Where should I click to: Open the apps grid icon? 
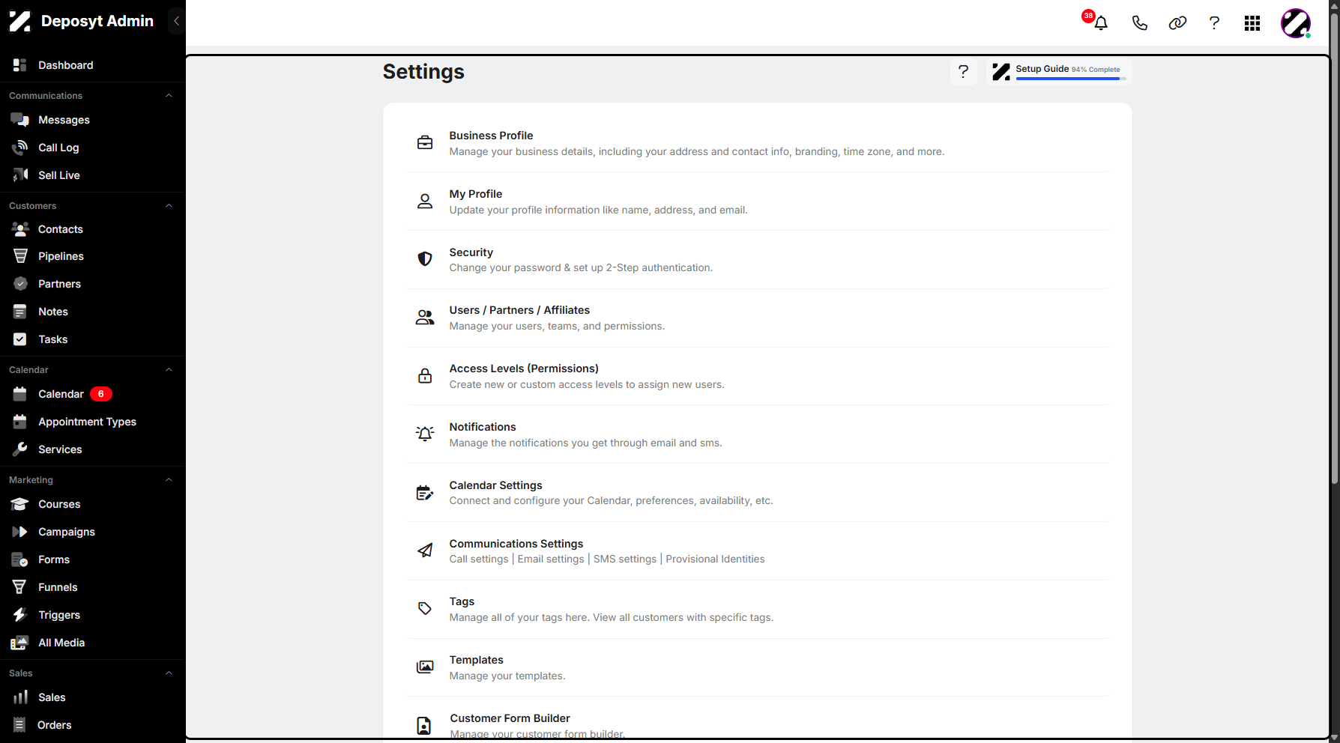pos(1252,23)
